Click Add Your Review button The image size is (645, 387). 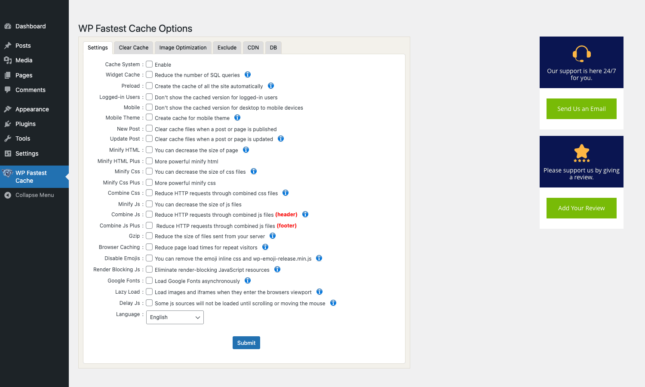(x=581, y=208)
